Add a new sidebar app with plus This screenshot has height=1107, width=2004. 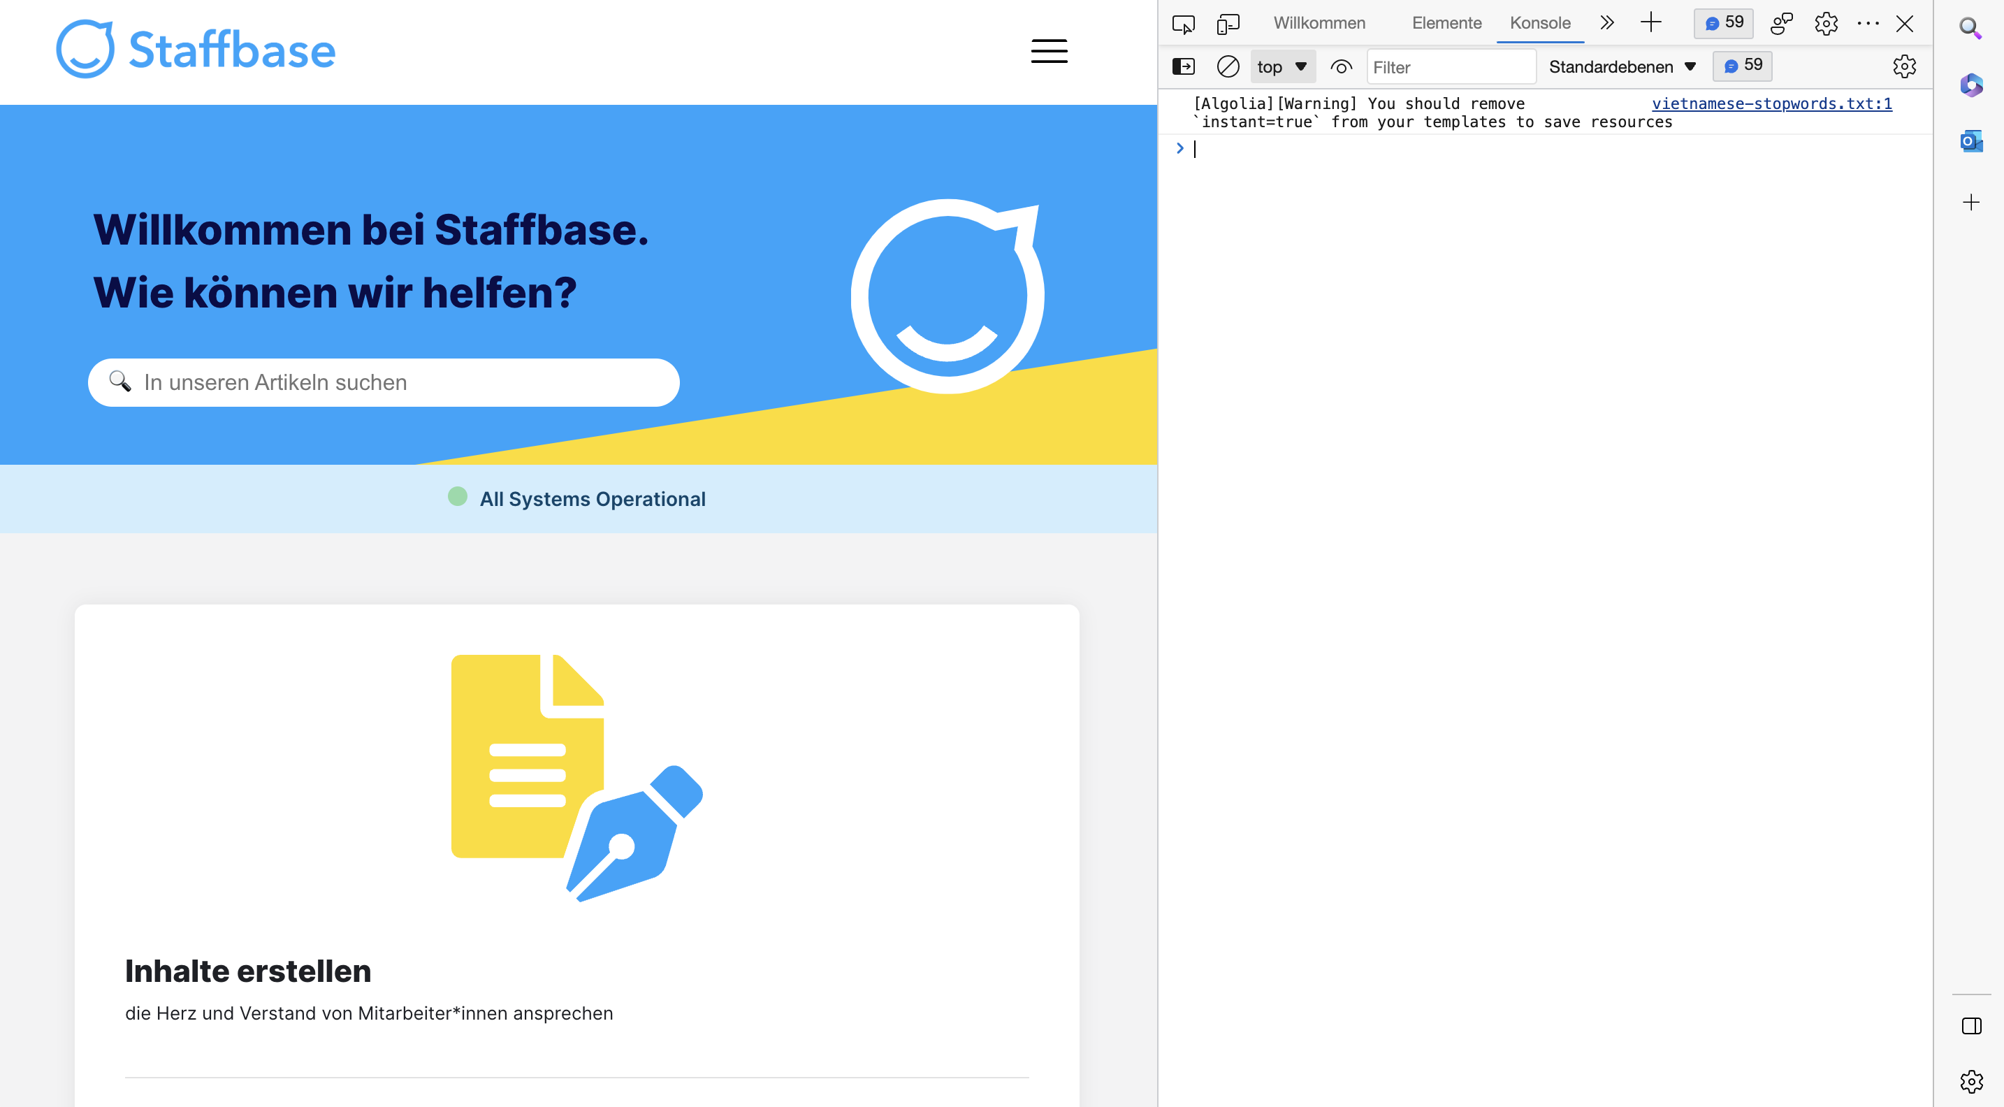(1970, 202)
